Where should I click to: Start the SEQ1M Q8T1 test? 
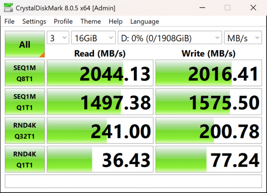(x=25, y=73)
